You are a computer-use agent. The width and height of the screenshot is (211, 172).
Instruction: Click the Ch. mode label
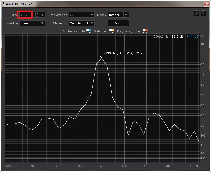[60, 23]
